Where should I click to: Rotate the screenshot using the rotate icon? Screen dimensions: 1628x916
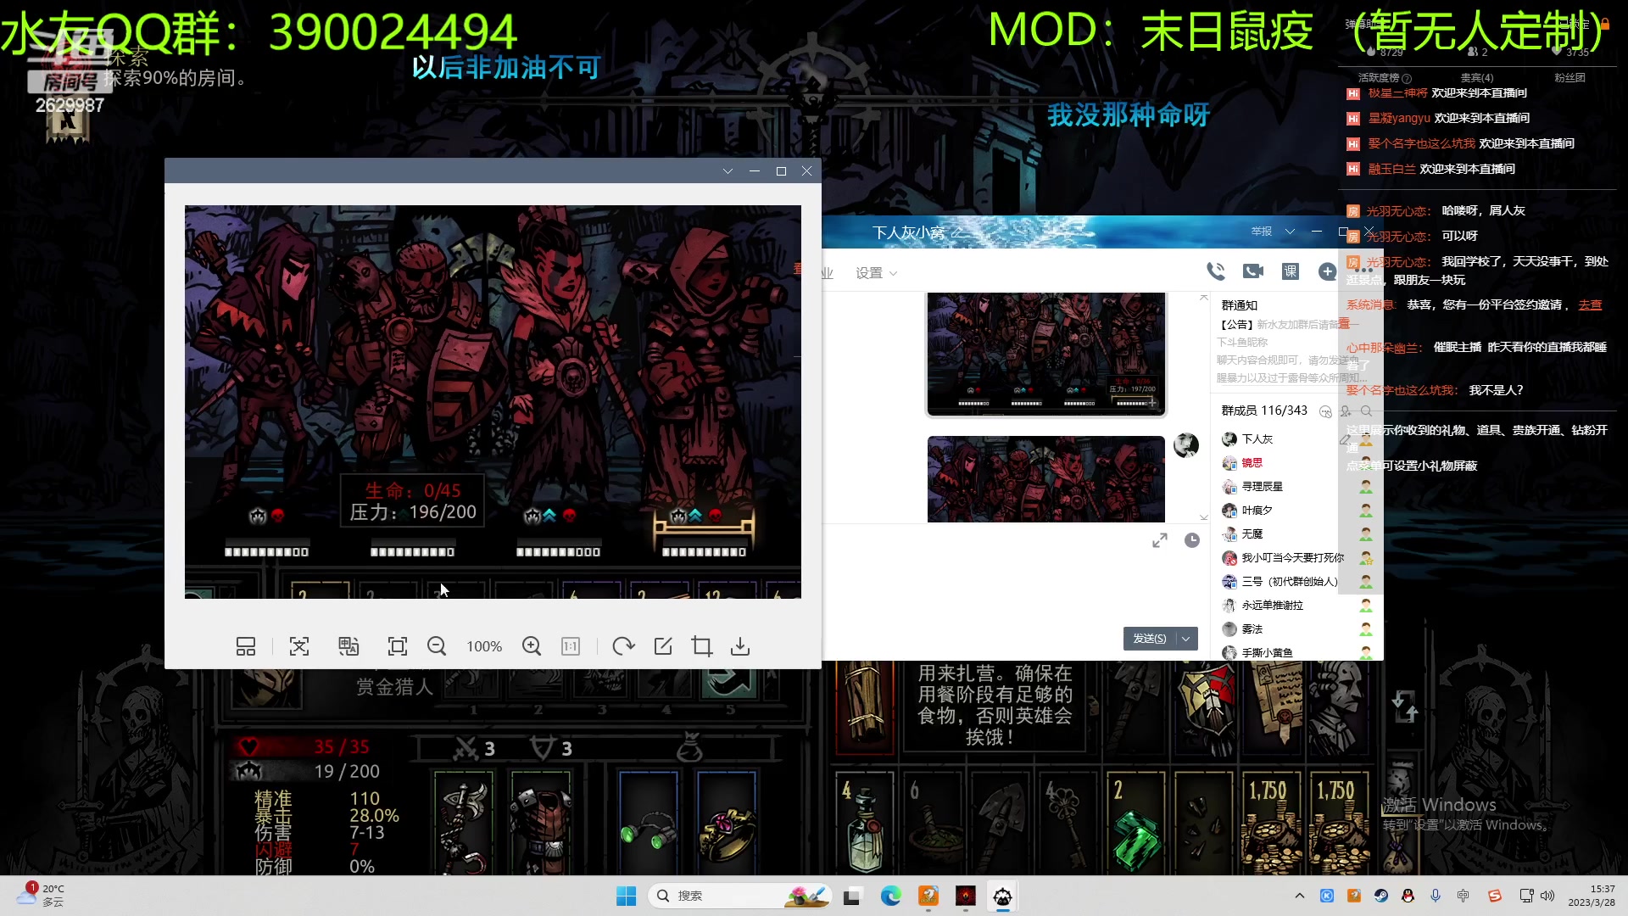click(x=623, y=645)
